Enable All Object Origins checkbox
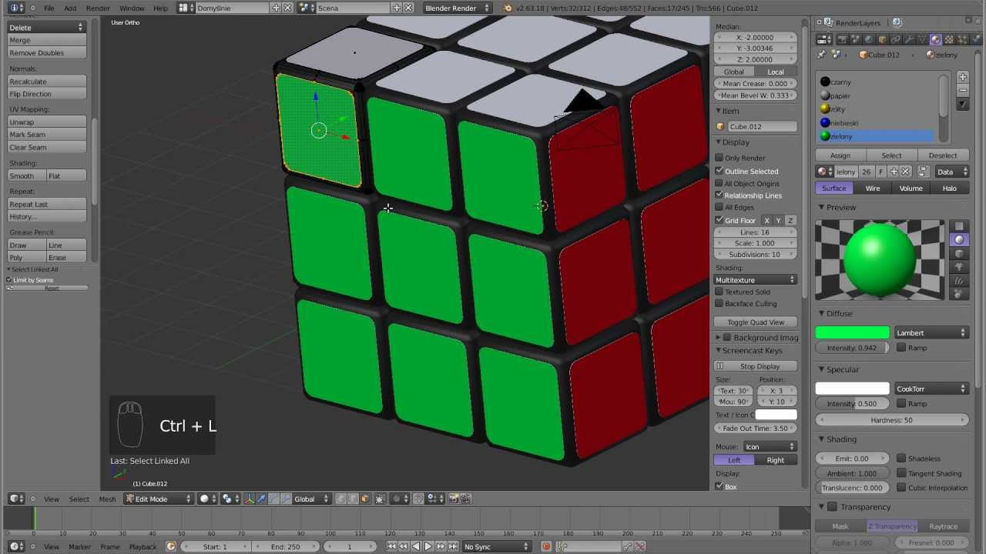This screenshot has width=986, height=554. tap(719, 183)
